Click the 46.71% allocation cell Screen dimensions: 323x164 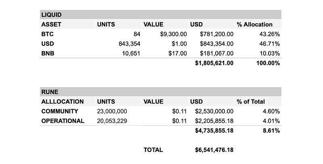258,44
